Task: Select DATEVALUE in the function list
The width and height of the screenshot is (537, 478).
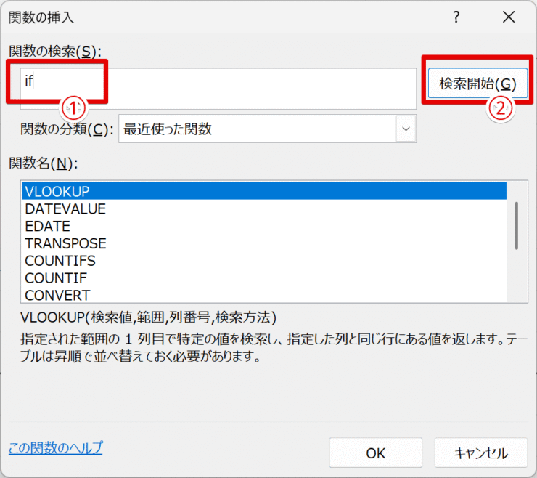Action: (264, 208)
